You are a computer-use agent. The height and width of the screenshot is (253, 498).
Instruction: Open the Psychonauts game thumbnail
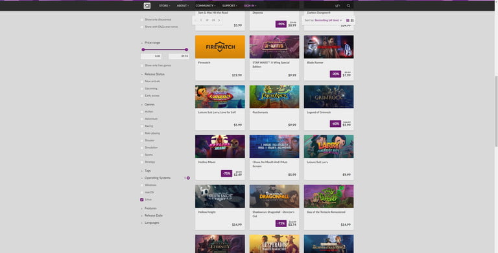274,96
